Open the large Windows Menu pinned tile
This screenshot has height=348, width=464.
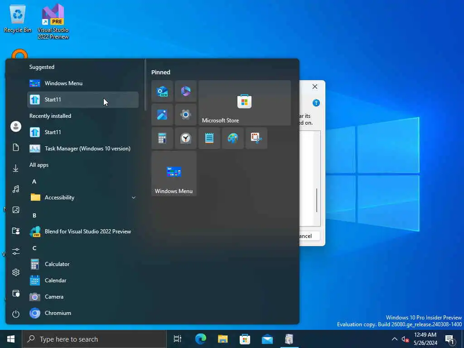tap(174, 174)
